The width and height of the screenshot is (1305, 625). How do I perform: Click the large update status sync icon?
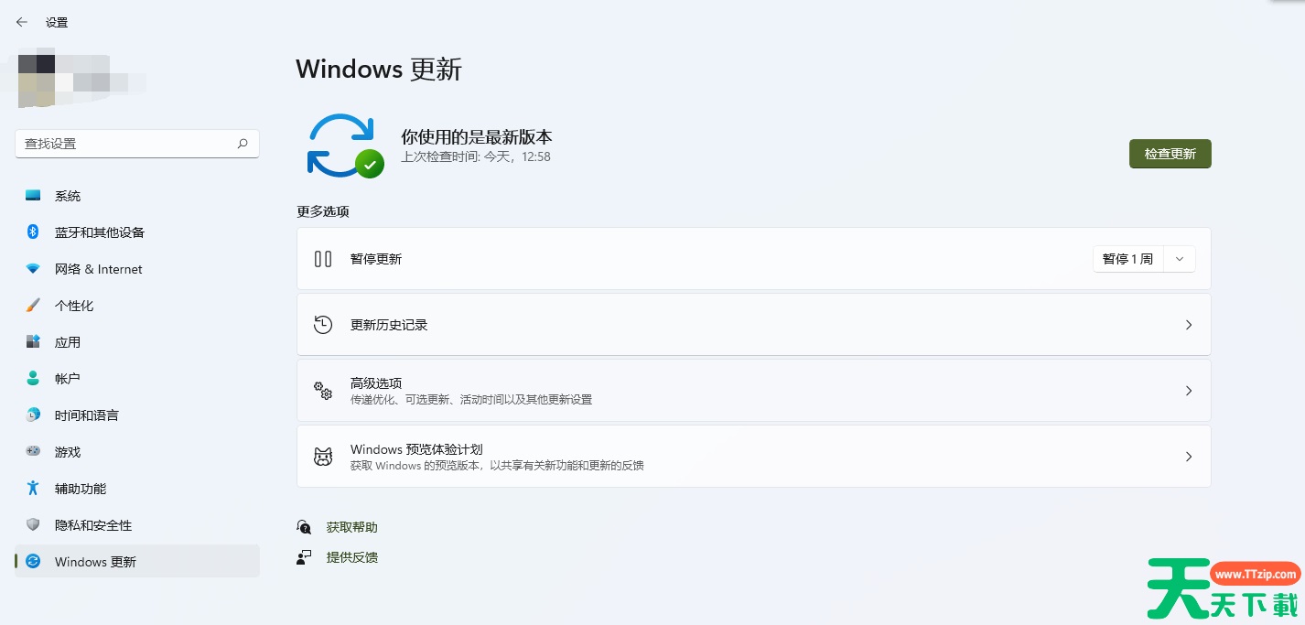345,145
